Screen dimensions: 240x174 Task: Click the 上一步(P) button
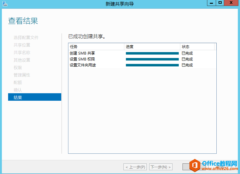135,167
